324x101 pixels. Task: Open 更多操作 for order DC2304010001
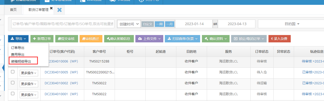click(x=29, y=95)
